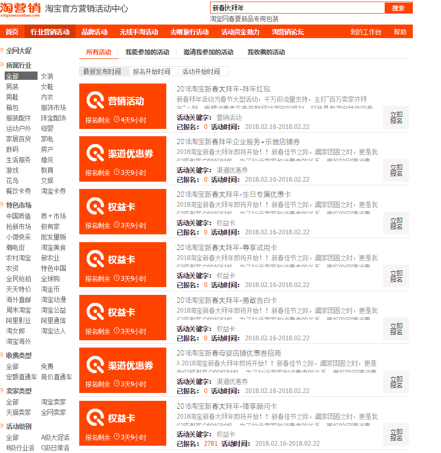Filter by A级大促活 activity level
441x453 pixels.
click(55, 437)
